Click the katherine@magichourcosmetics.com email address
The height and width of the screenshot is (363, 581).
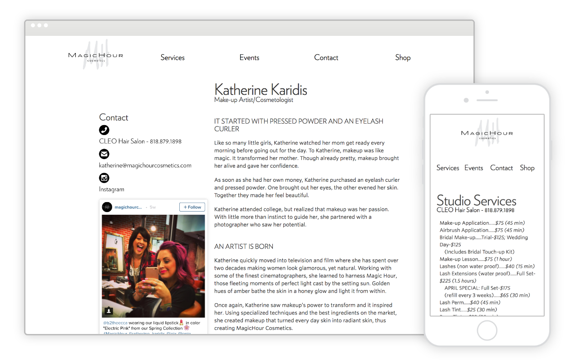click(x=145, y=165)
